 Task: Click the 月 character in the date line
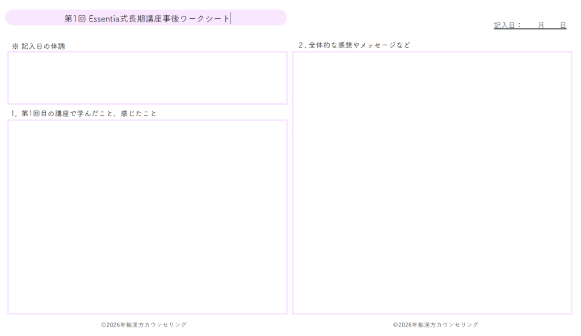click(541, 25)
